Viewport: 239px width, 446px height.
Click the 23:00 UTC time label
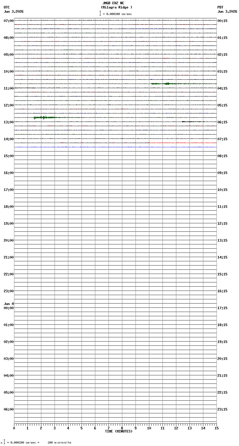pos(9,291)
